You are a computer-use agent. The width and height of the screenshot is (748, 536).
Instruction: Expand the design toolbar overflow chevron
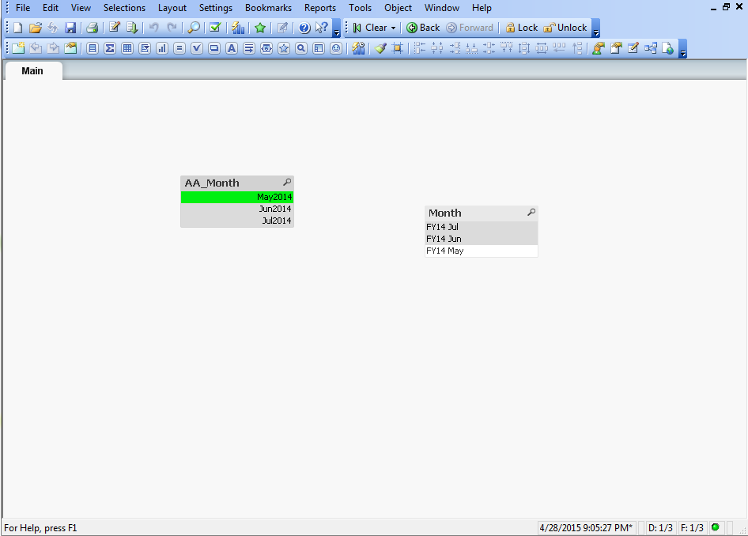[682, 52]
